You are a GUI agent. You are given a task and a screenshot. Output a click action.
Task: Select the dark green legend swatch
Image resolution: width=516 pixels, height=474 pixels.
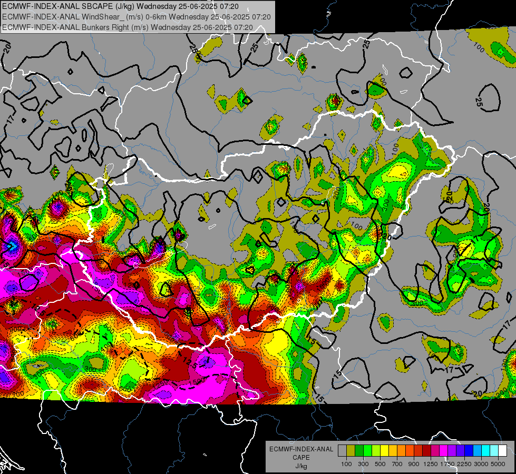pyautogui.click(x=359, y=451)
